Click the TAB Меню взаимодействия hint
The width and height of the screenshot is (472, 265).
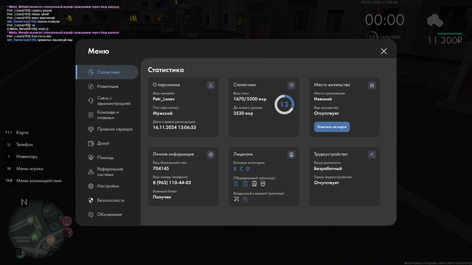pos(33,180)
